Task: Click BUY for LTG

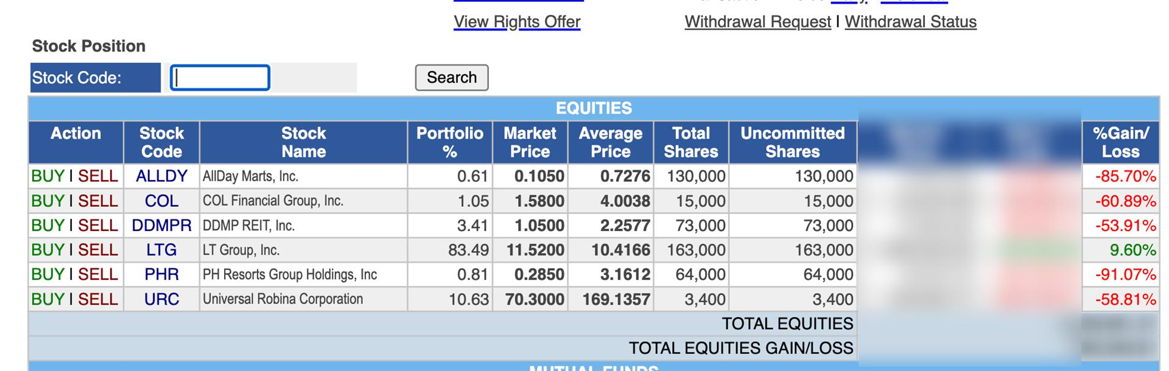Action: point(47,250)
